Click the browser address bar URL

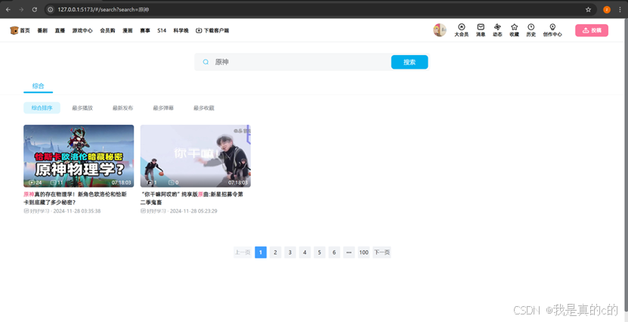tap(104, 9)
